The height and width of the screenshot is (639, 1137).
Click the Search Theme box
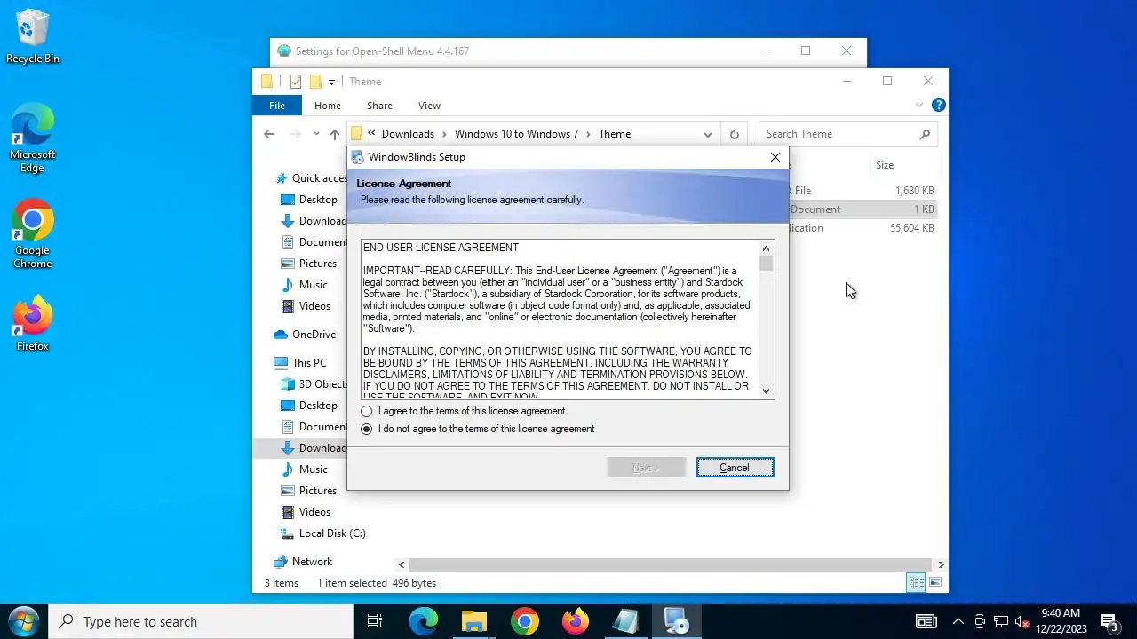pos(848,134)
